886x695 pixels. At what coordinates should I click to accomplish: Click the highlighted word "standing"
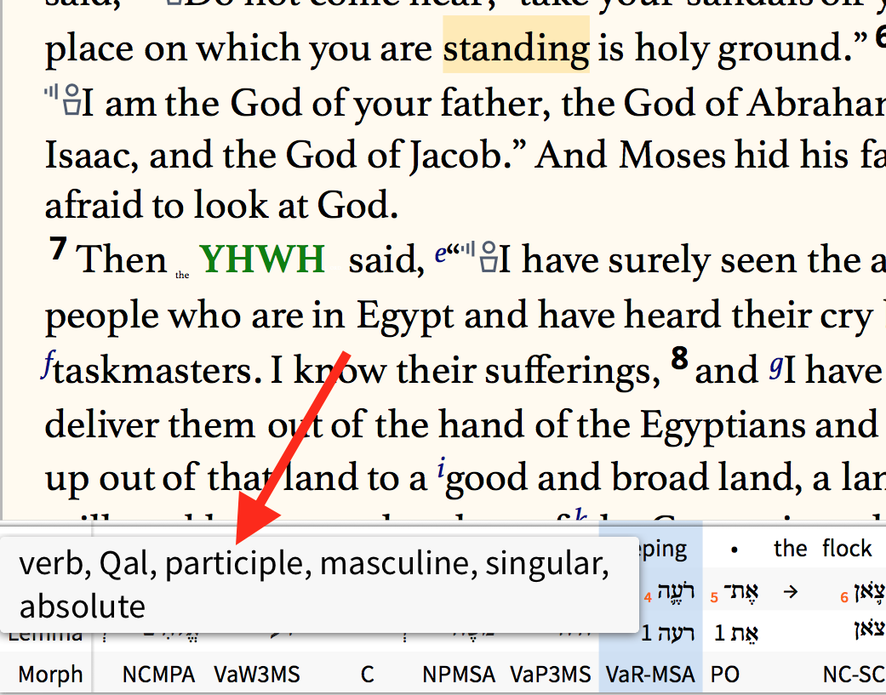515,48
